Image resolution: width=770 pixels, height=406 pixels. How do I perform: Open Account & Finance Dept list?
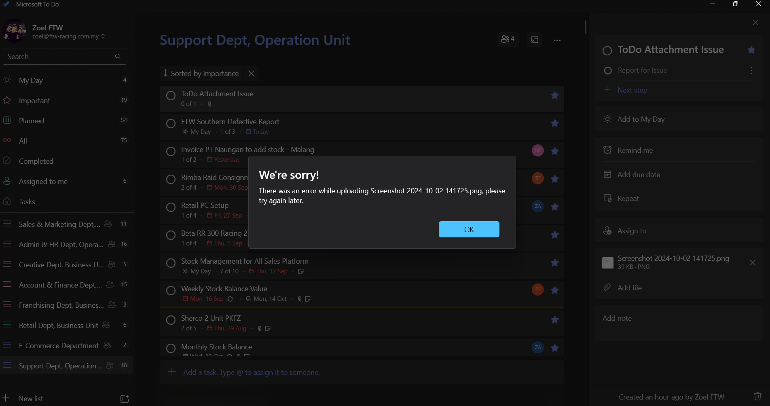pos(66,285)
